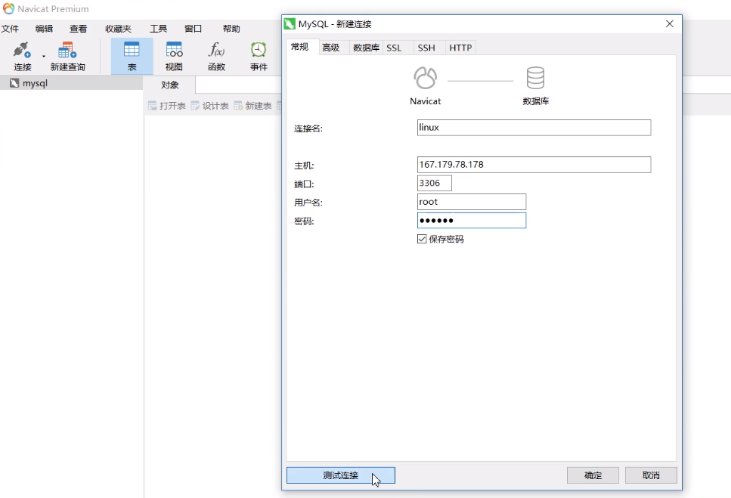
Task: Select the mysql connection in sidebar
Action: [71, 83]
